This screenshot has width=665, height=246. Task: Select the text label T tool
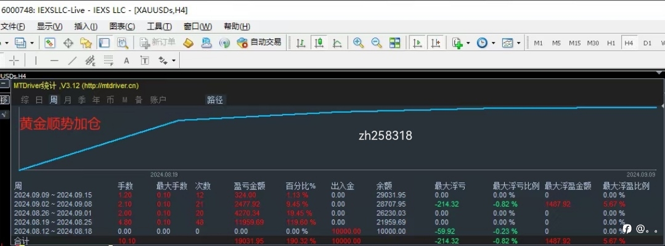click(x=145, y=60)
